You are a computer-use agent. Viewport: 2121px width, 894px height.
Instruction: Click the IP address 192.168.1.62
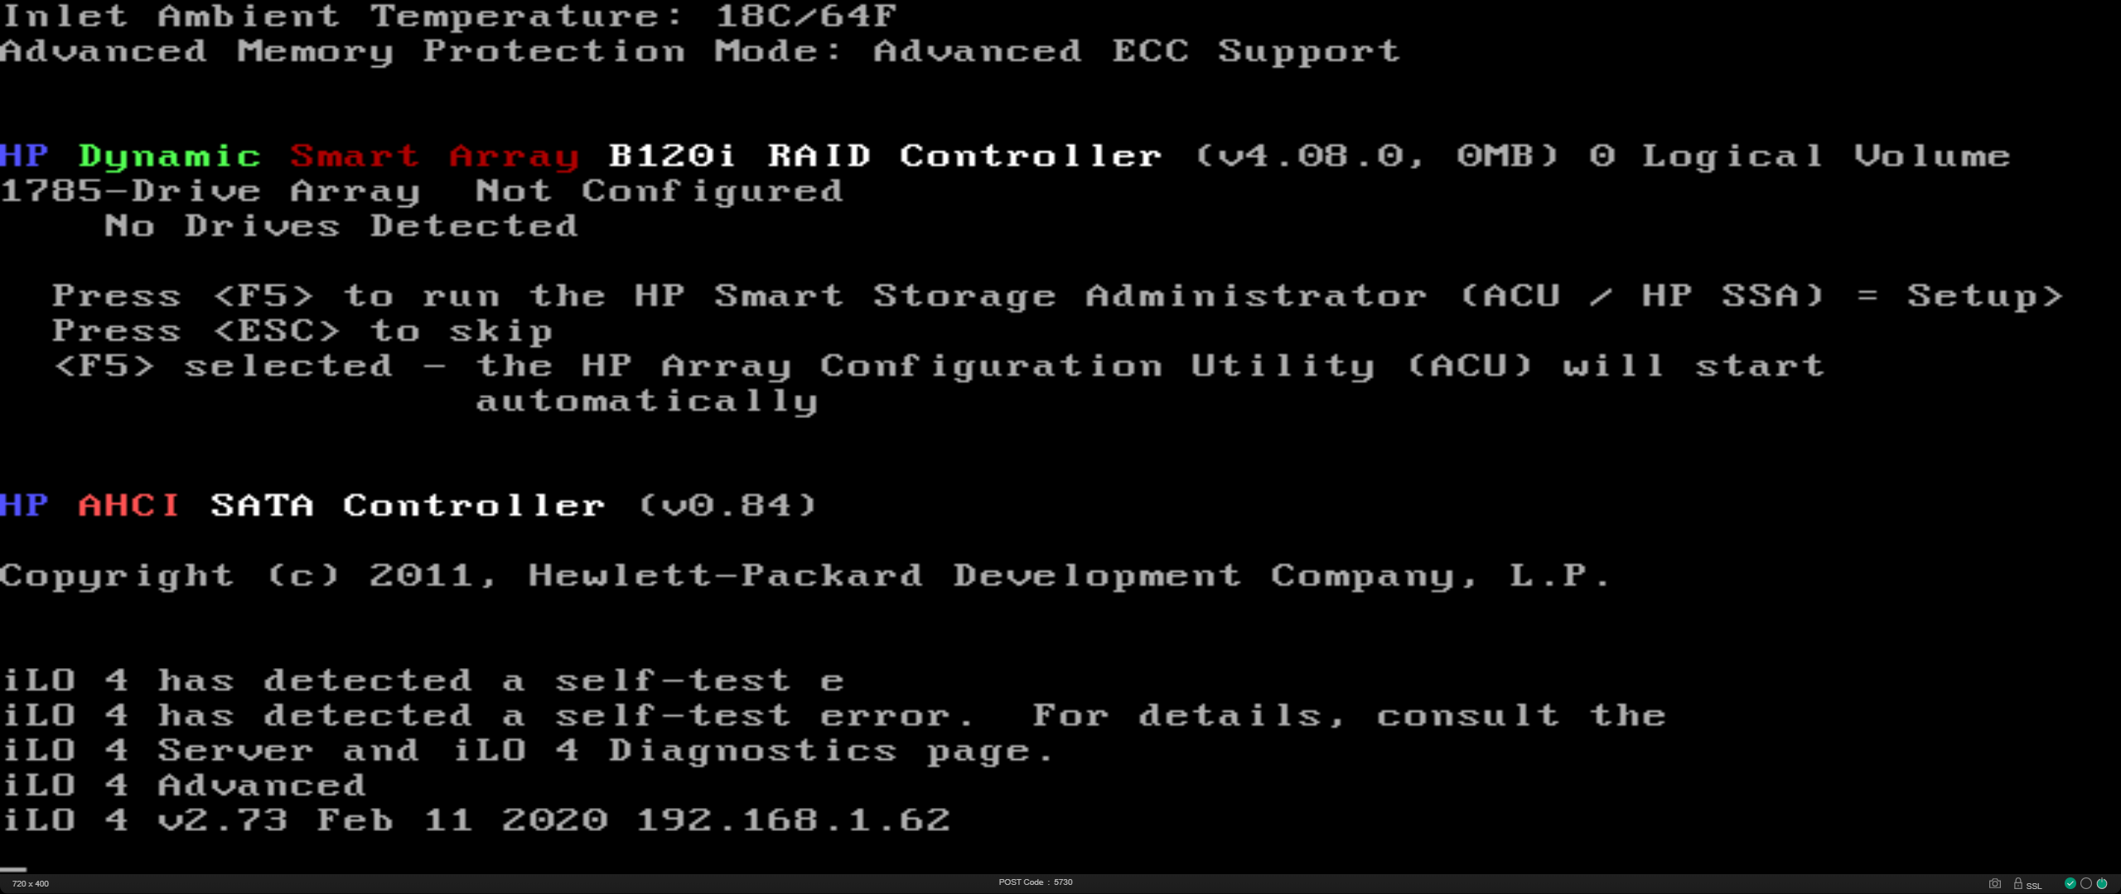click(793, 820)
